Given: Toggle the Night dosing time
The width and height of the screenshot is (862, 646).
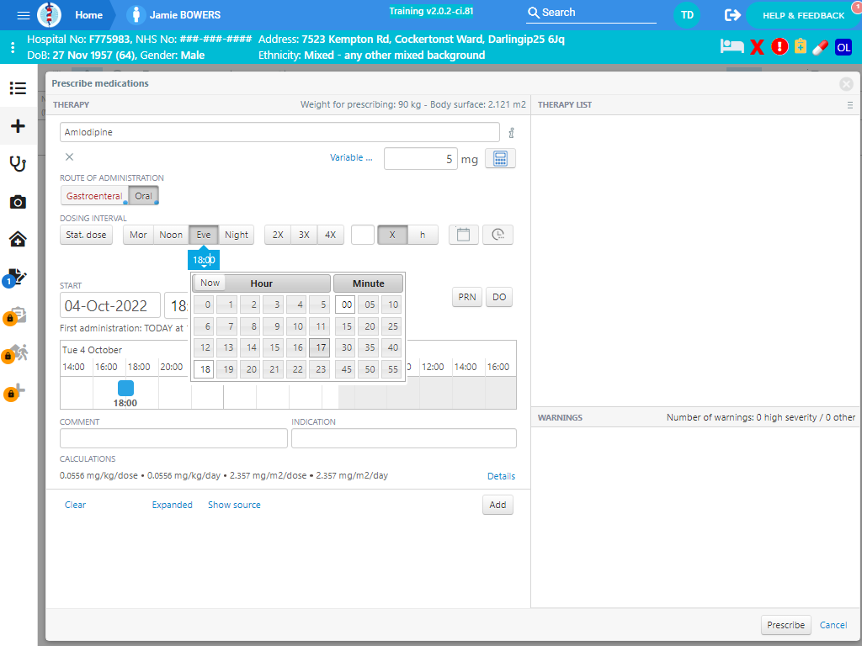Looking at the screenshot, I should pos(237,235).
